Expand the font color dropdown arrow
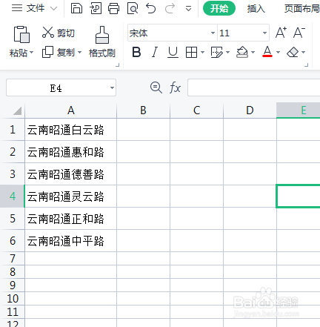This screenshot has width=320, height=327. [x=278, y=52]
